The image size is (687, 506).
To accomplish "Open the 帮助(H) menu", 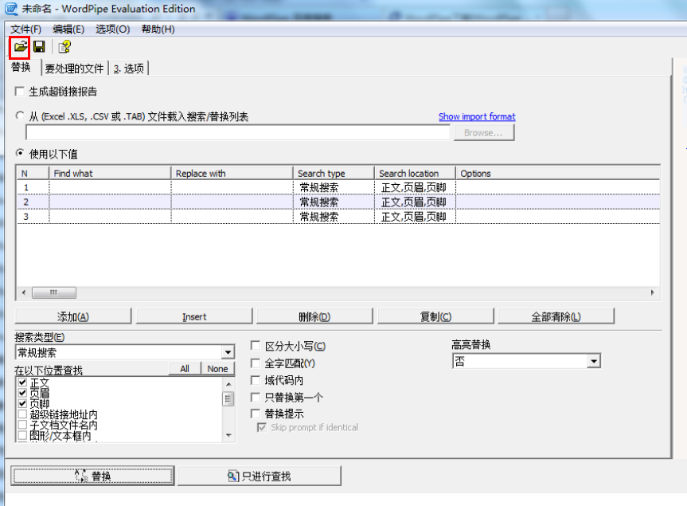I will click(158, 29).
